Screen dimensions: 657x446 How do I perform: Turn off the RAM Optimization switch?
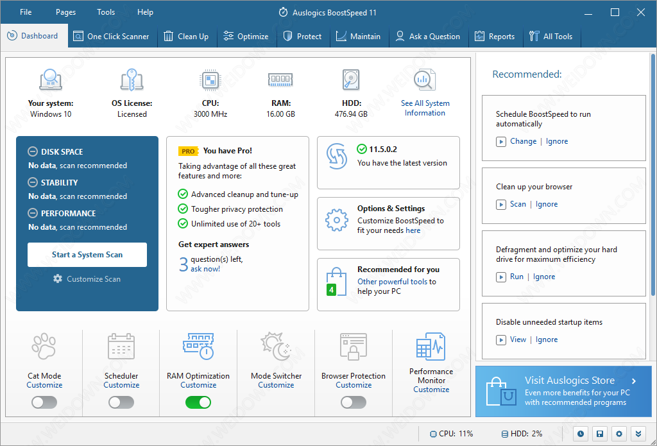pyautogui.click(x=198, y=402)
